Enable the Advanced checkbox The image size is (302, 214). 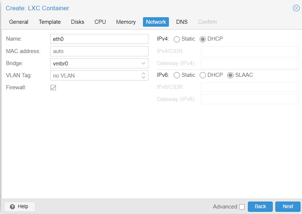242,206
